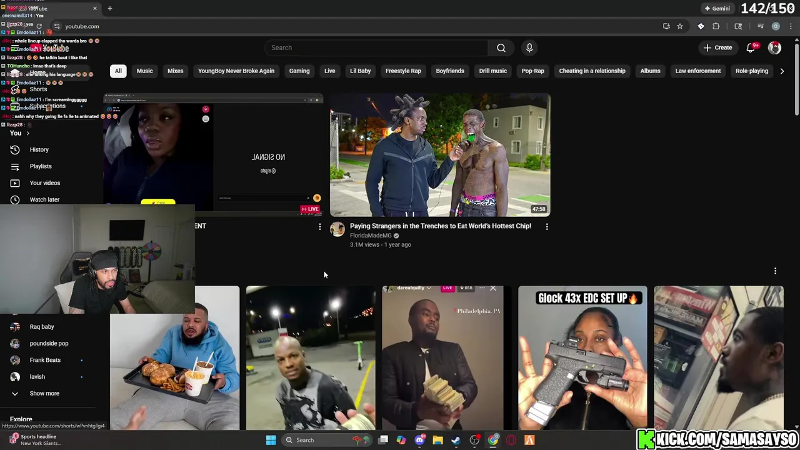The image size is (800, 450).
Task: Open Copilot from taskbar
Action: (401, 440)
